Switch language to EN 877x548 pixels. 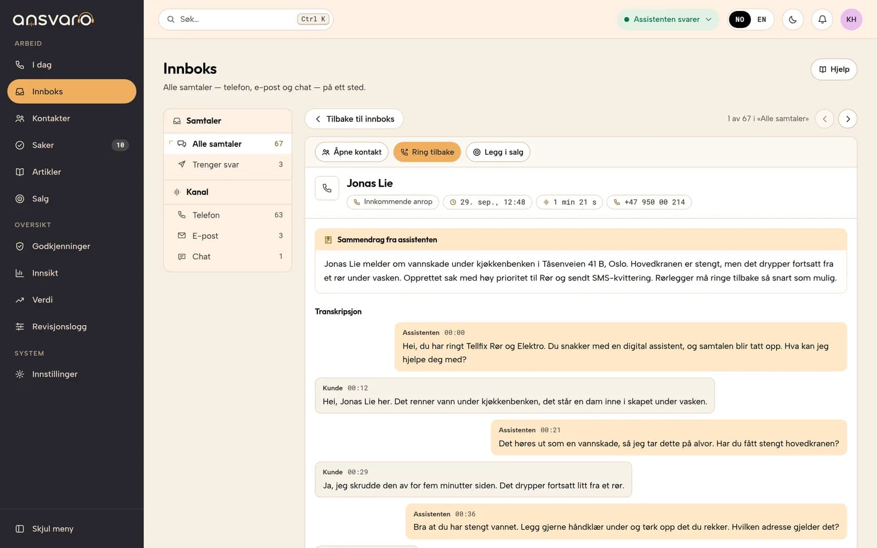(761, 19)
